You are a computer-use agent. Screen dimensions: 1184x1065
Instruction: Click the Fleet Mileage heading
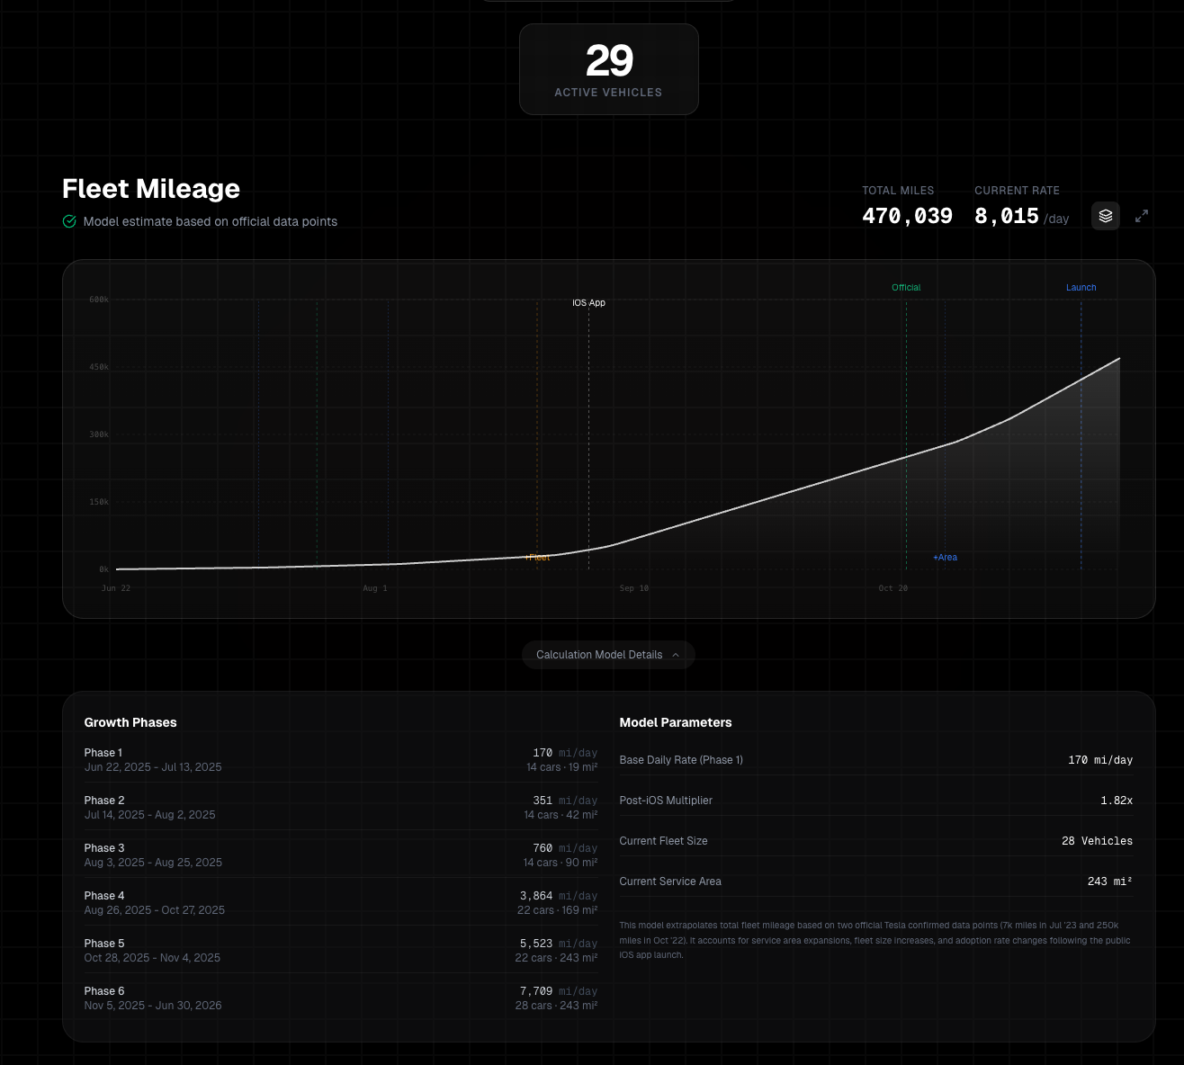[151, 189]
